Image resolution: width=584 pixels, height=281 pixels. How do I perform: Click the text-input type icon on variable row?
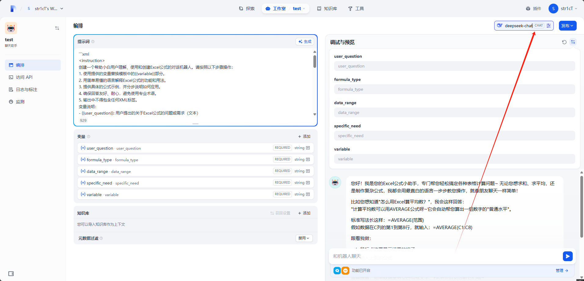coord(308,194)
